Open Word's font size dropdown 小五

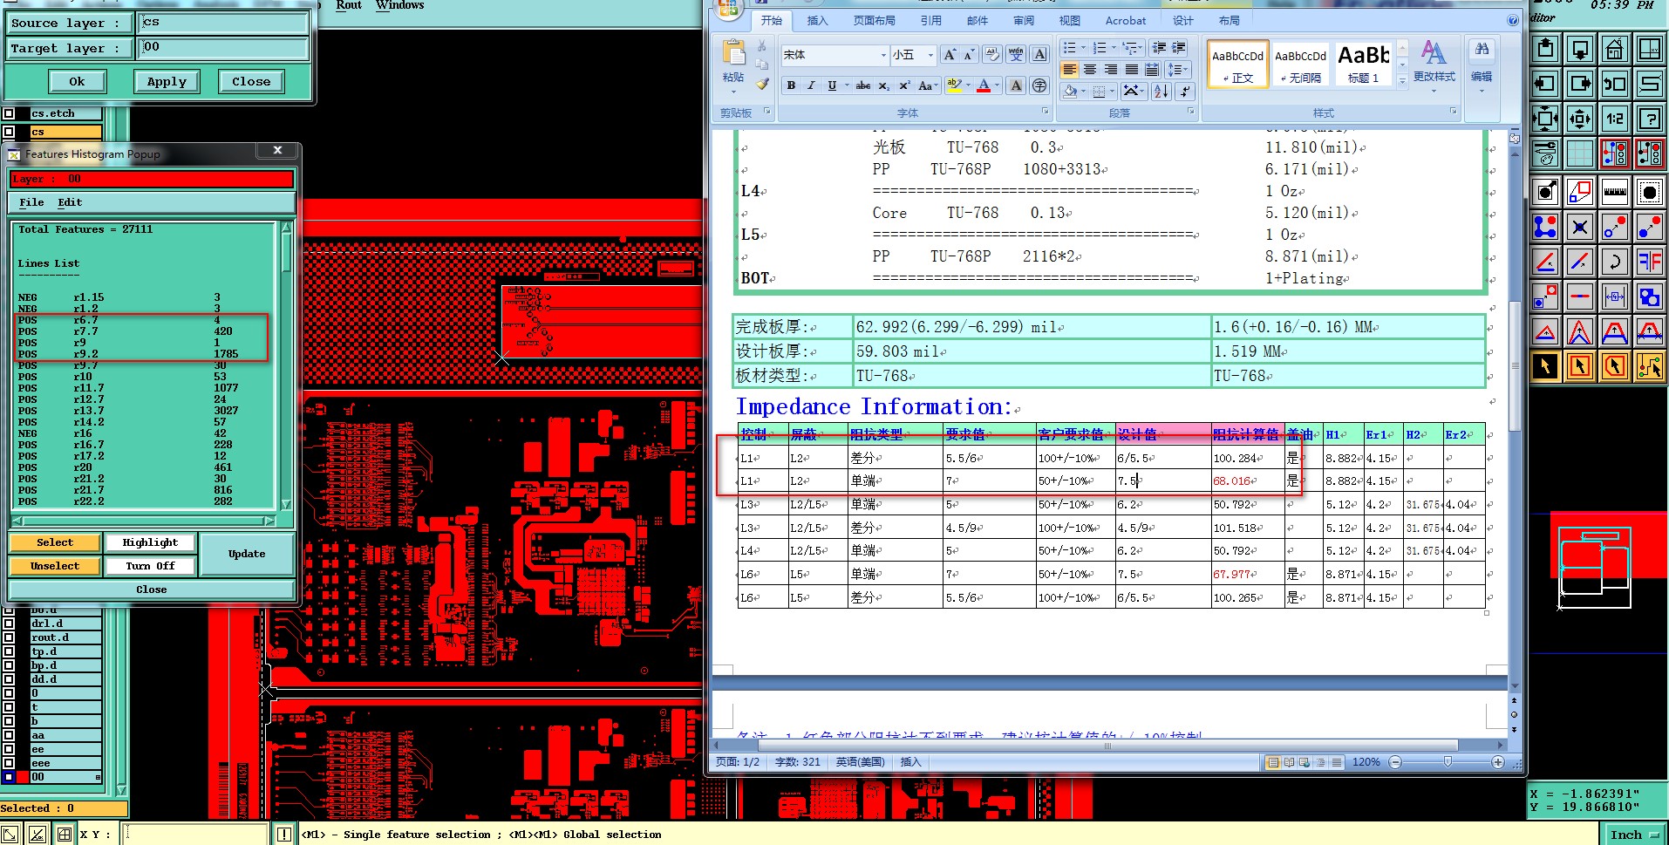[x=930, y=55]
